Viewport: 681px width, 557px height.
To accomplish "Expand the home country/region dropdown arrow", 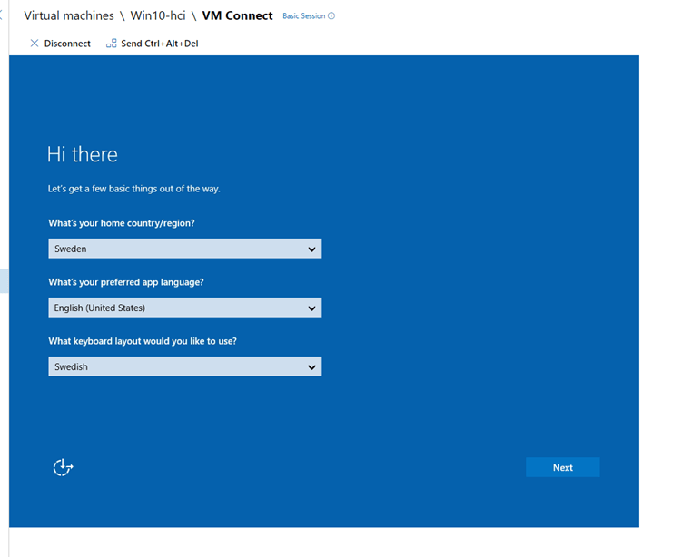I will point(311,249).
